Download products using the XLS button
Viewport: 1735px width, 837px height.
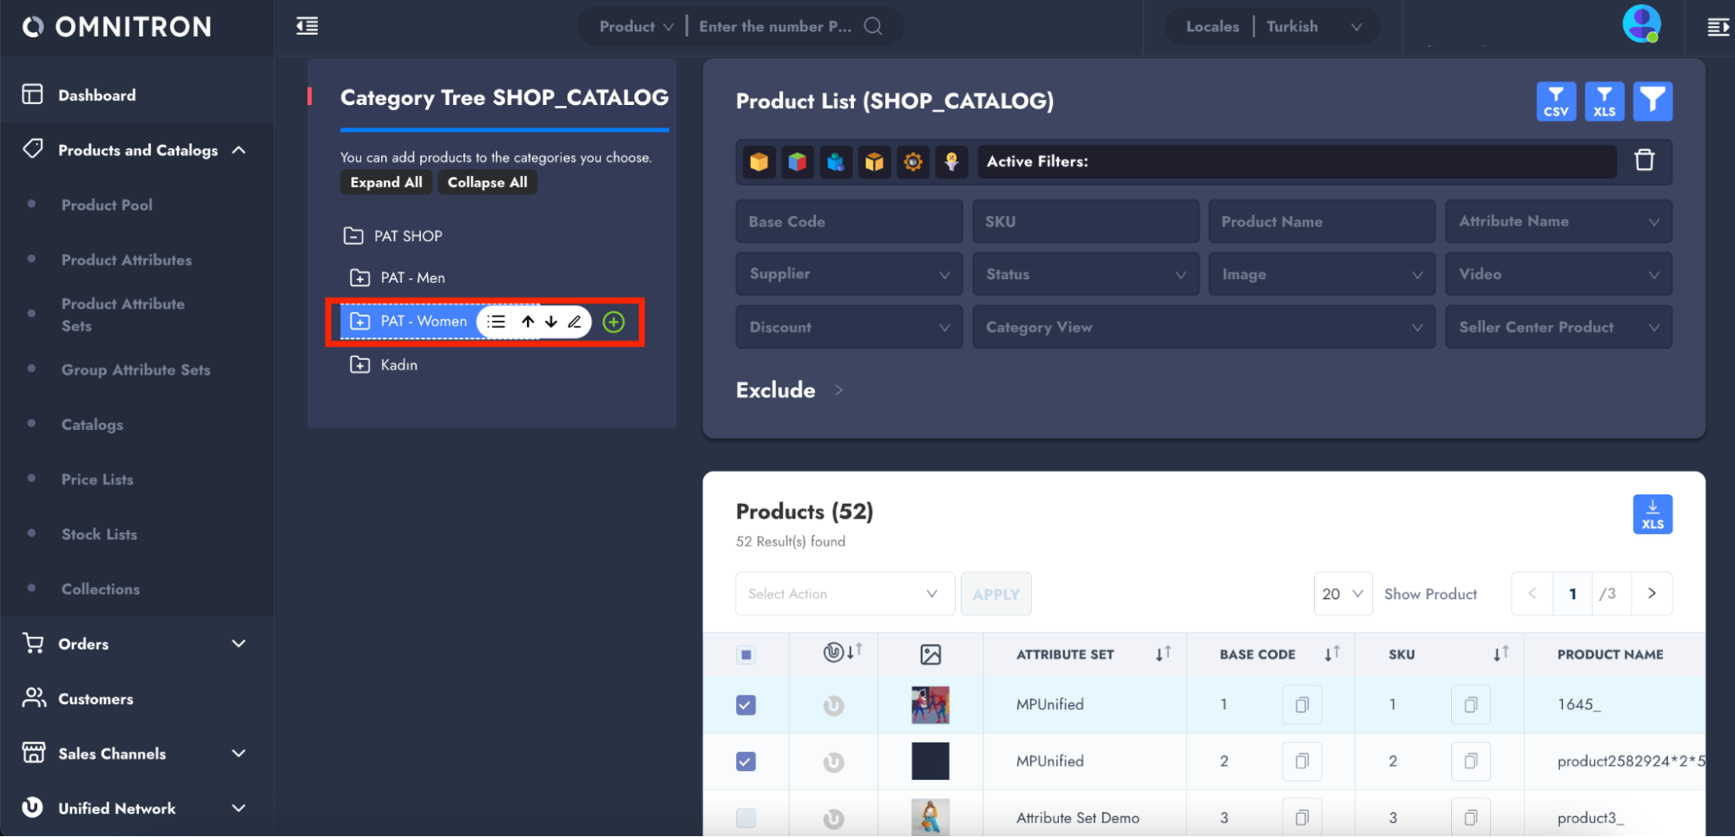(1652, 514)
